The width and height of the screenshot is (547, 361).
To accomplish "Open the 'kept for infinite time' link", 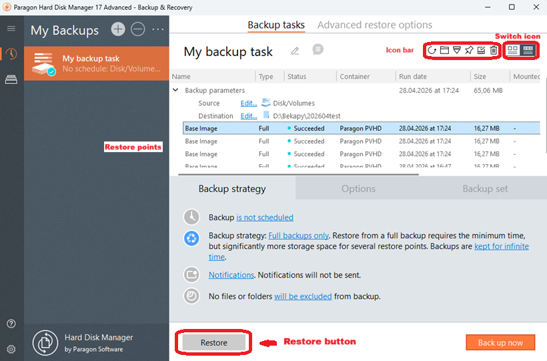I will pyautogui.click(x=501, y=246).
